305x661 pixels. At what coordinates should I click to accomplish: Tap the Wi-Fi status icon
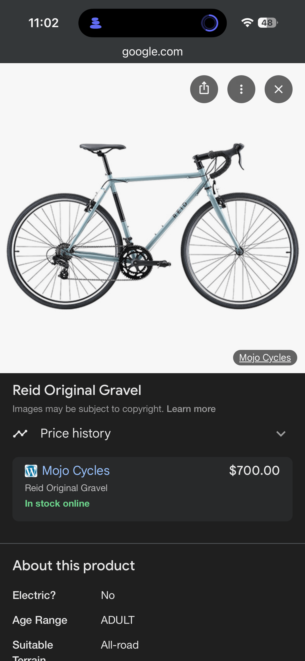click(247, 23)
